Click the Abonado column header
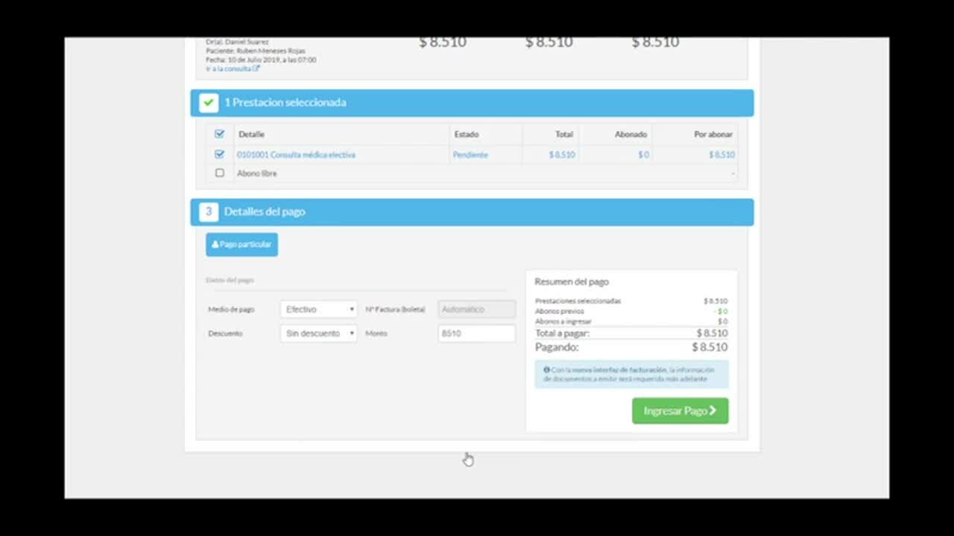 coord(631,135)
